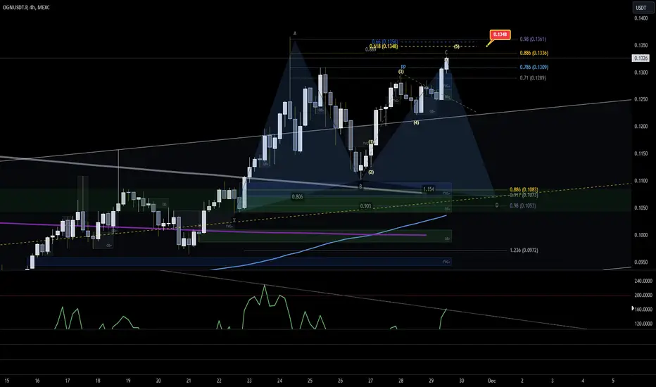
Task: Click the 240.0000 indicator scale value
Action: (x=643, y=281)
